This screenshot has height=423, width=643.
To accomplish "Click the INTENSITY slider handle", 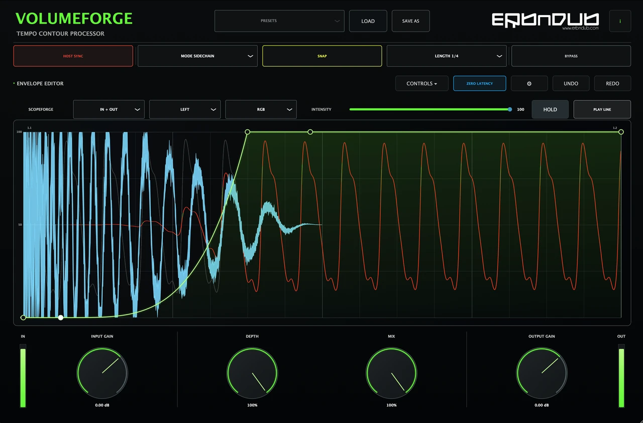I will (x=510, y=109).
